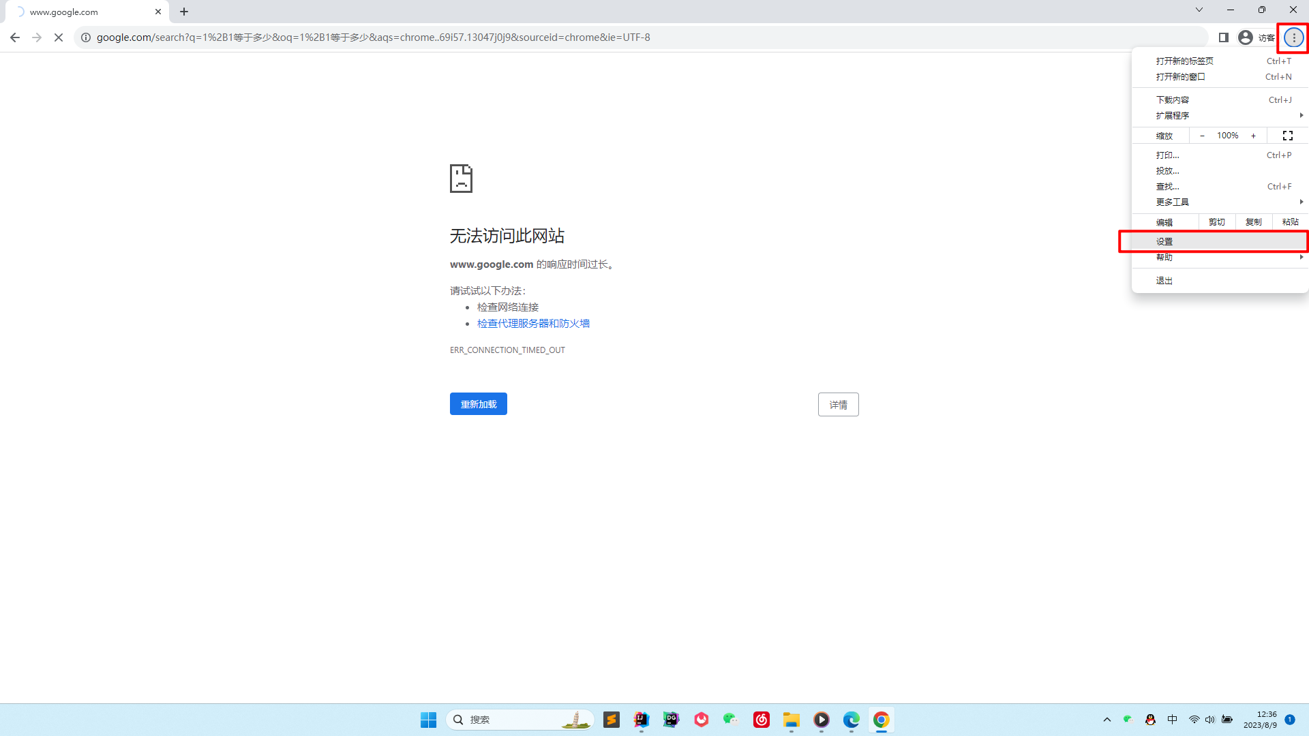Click the Chrome icon in the taskbar
Image resolution: width=1309 pixels, height=736 pixels.
pos(882,720)
